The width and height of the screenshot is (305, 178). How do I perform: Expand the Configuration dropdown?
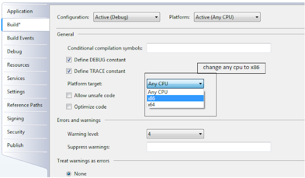click(x=127, y=17)
